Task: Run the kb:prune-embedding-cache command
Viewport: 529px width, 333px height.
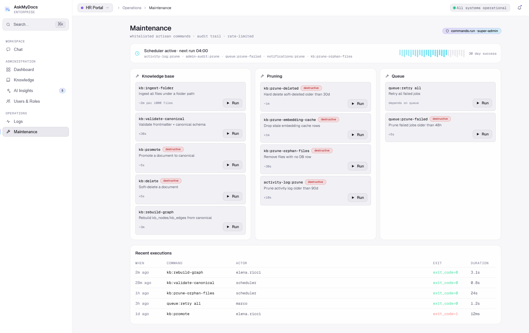Action: coord(357,135)
